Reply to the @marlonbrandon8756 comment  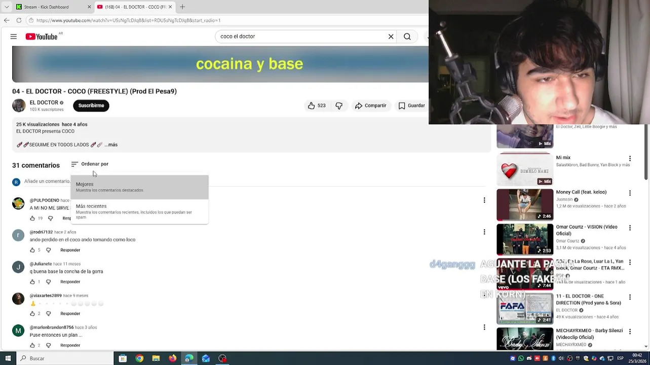click(x=70, y=345)
